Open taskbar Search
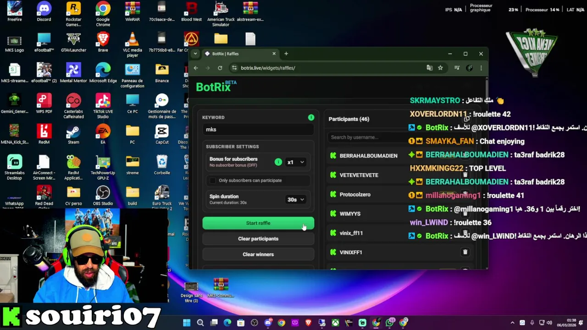 200,323
